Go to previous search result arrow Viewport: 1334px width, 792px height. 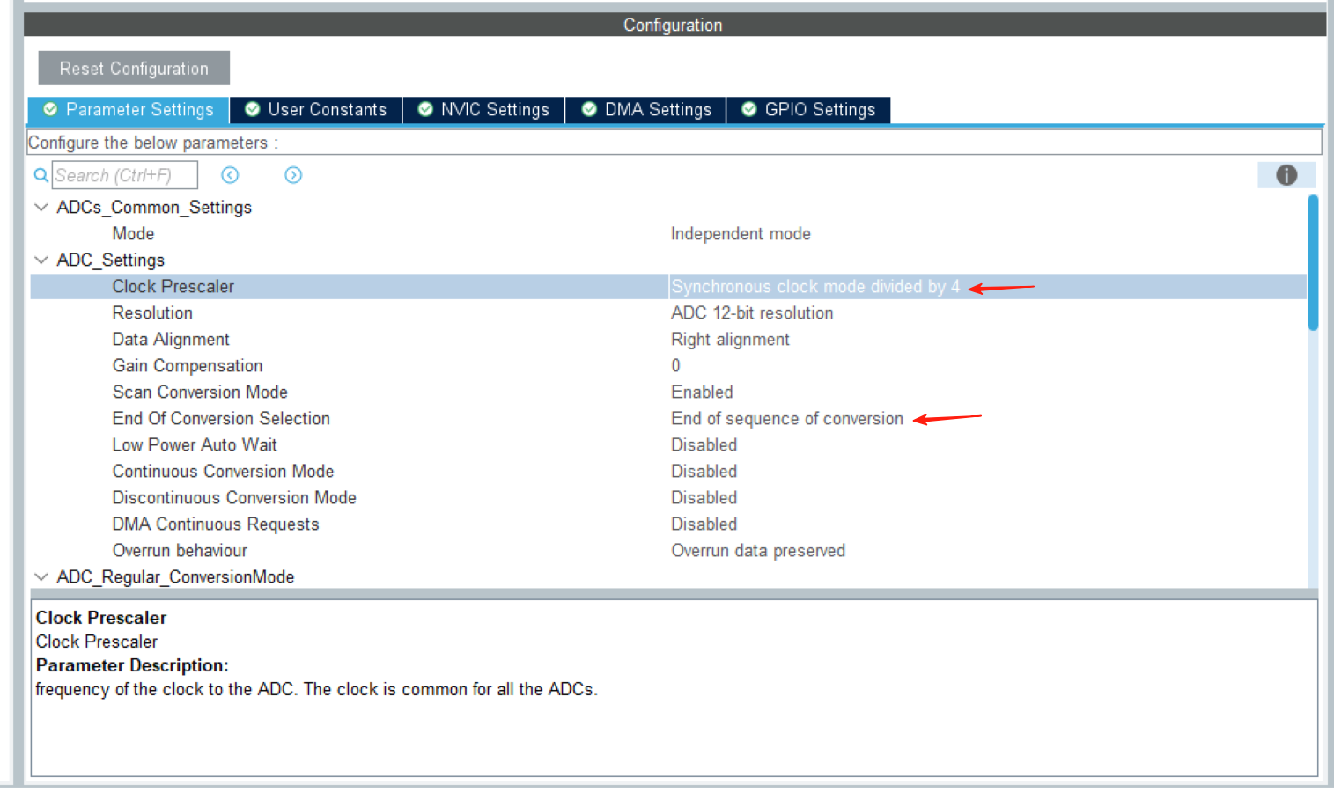pos(230,175)
